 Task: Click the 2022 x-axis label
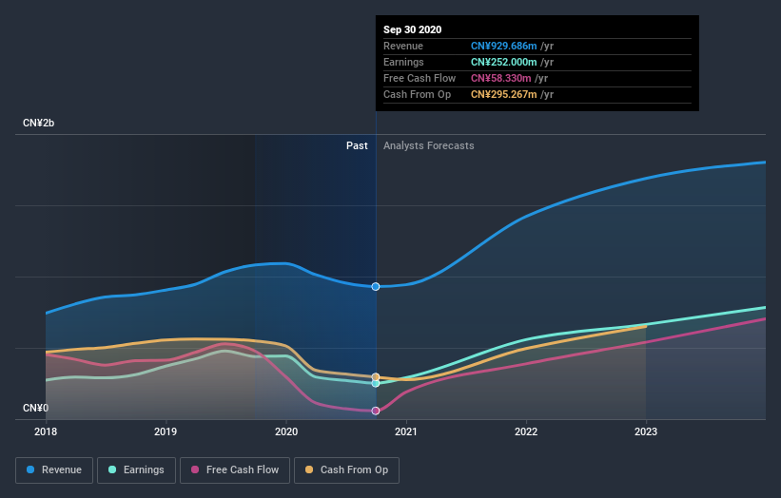tap(526, 431)
